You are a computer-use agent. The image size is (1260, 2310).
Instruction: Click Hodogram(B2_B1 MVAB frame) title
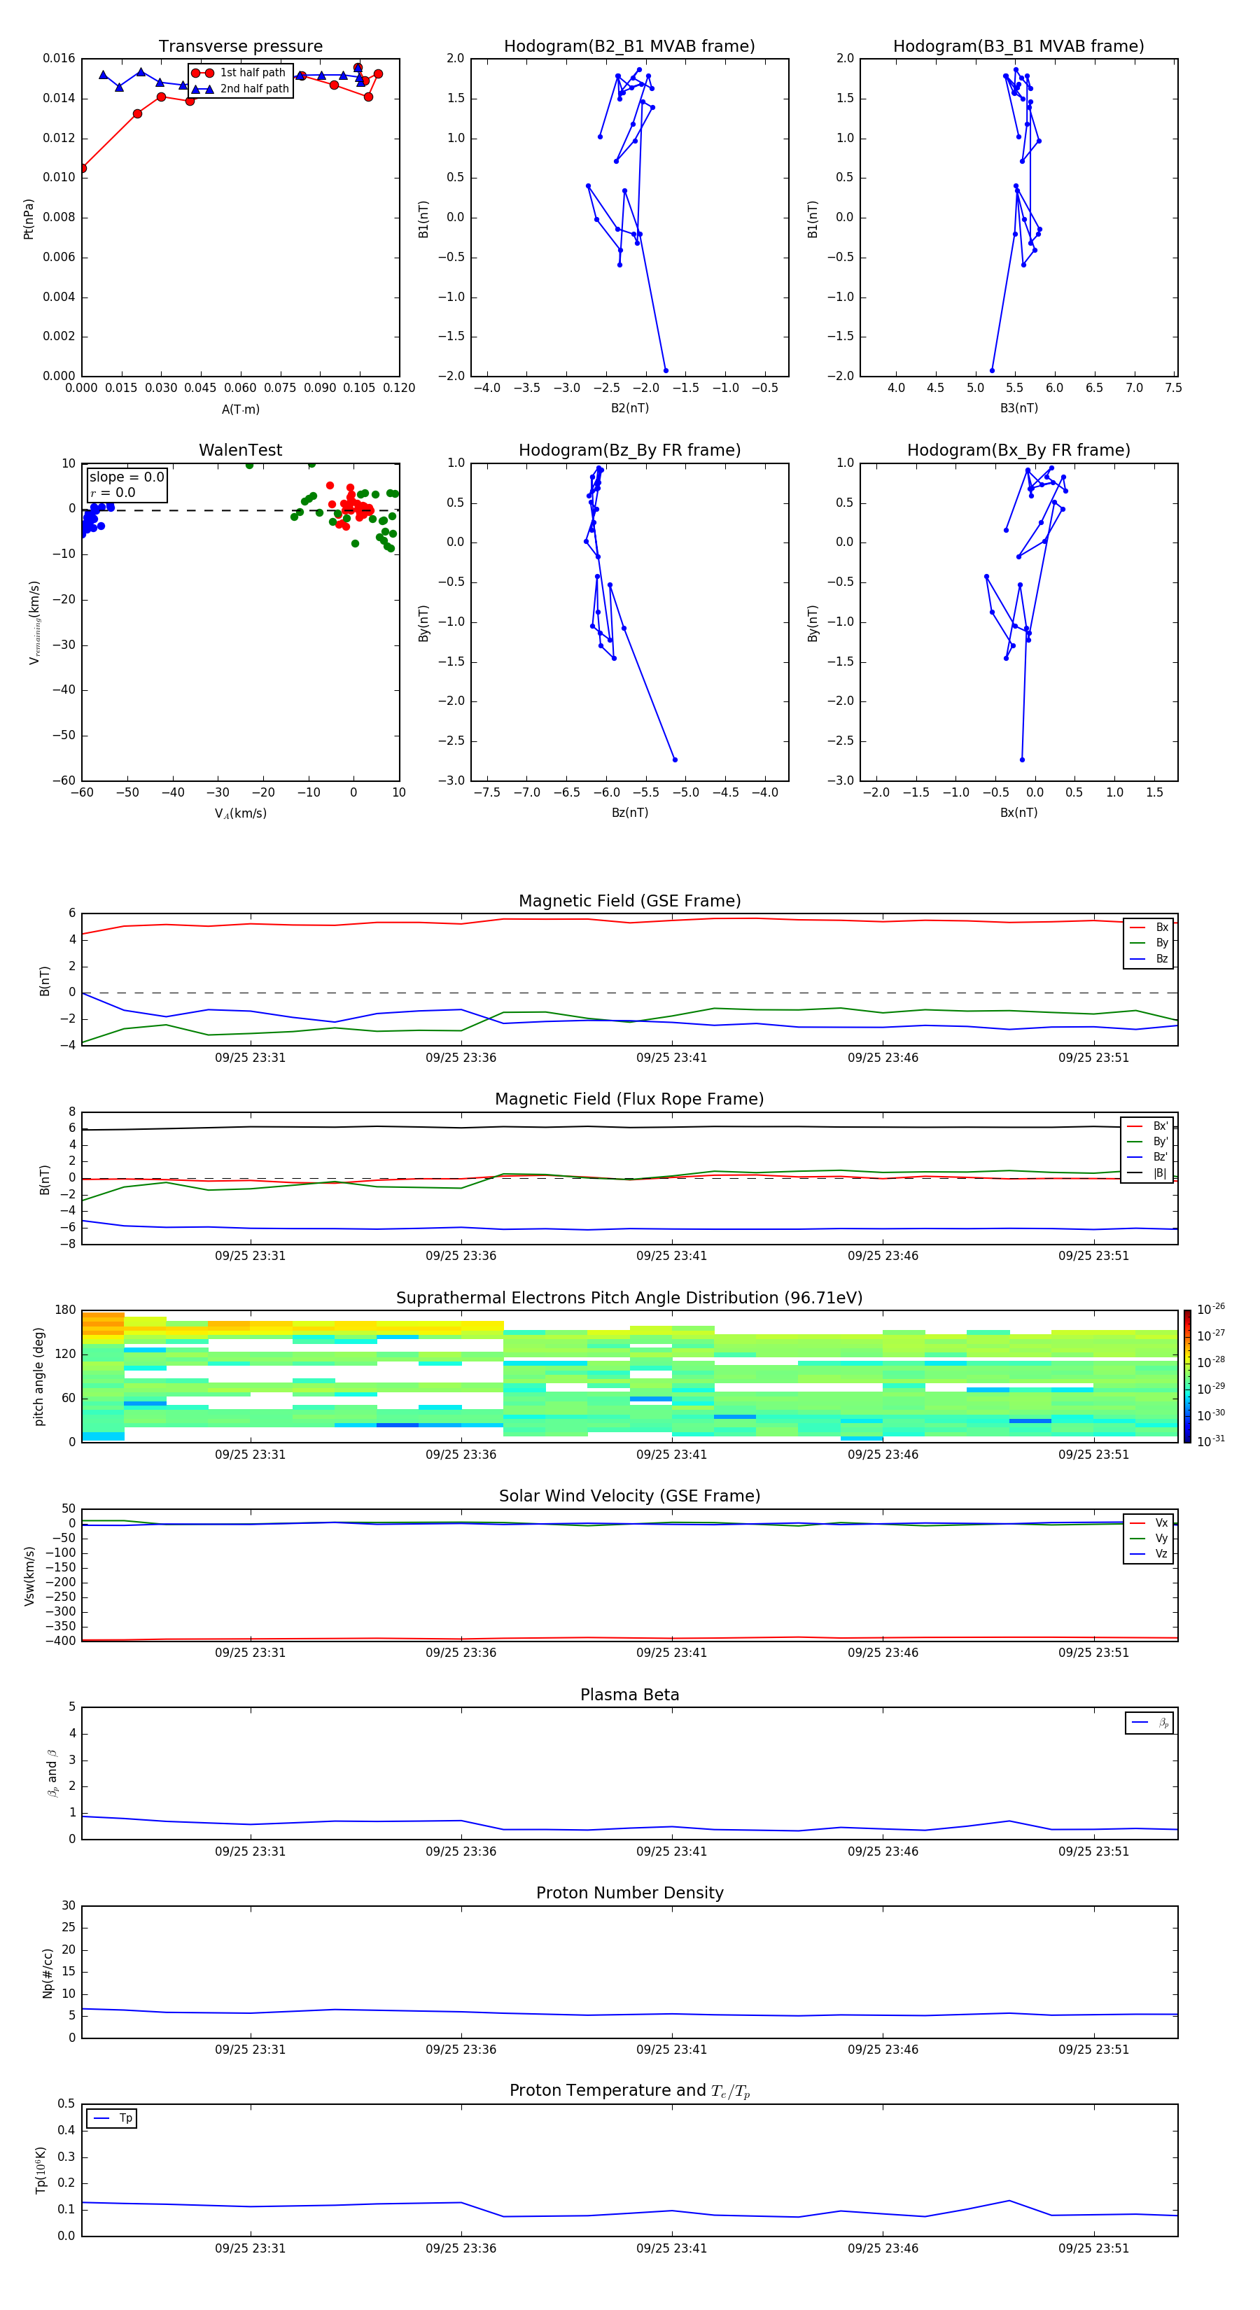629,45
